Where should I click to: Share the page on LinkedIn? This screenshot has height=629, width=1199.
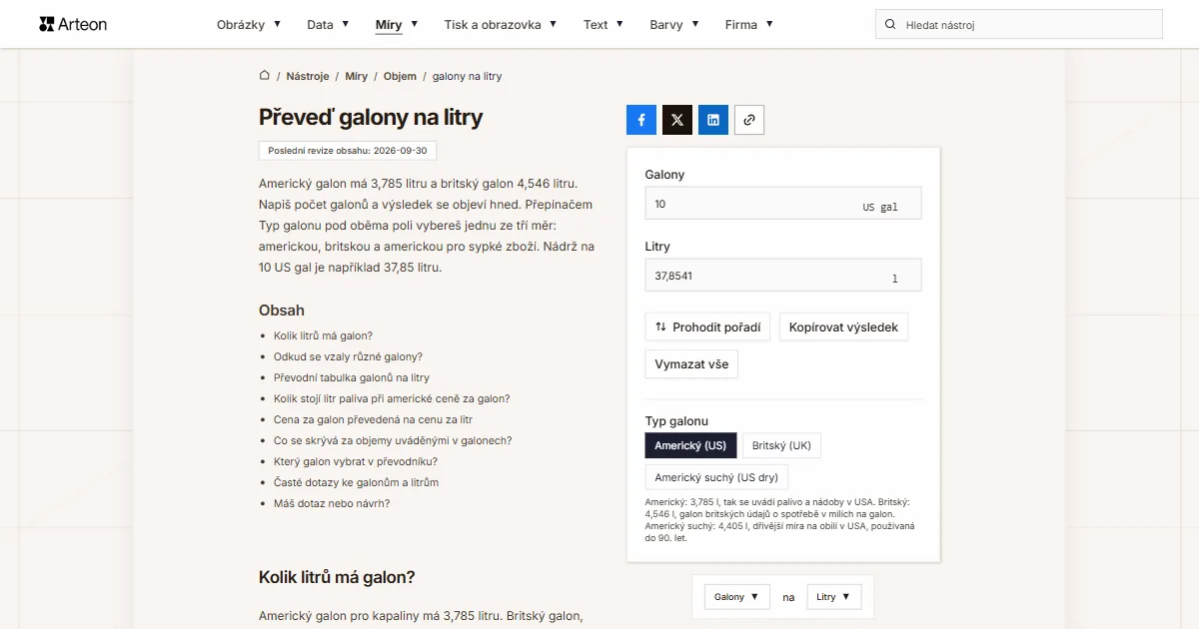click(x=713, y=120)
